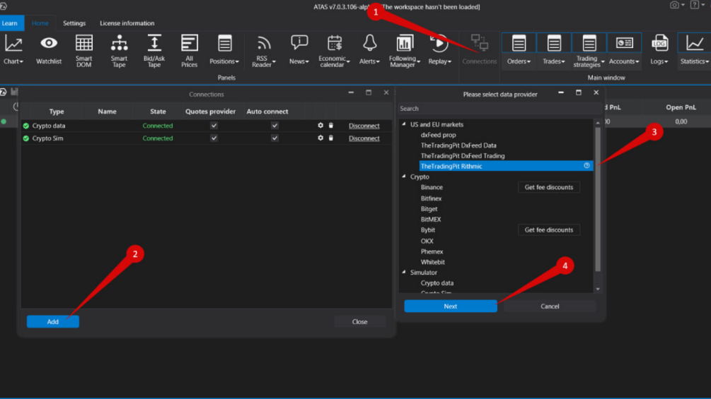The height and width of the screenshot is (399, 711).
Task: Open the All Prices panel
Action: pos(189,43)
